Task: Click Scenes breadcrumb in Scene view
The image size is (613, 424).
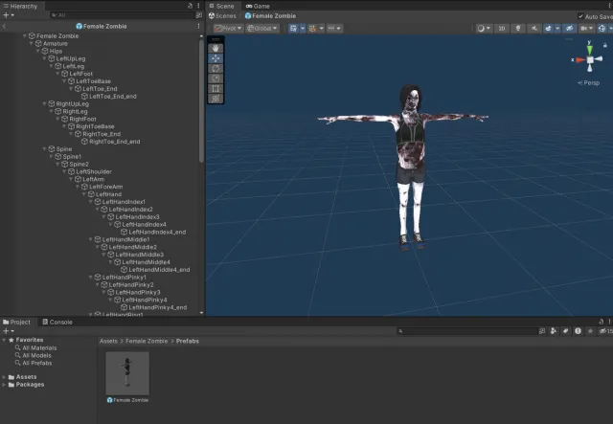Action: (222, 16)
